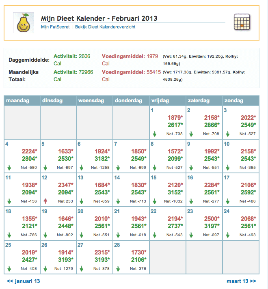Open day 14 date number
The height and width of the screenshot is (289, 268).
click(x=117, y=178)
